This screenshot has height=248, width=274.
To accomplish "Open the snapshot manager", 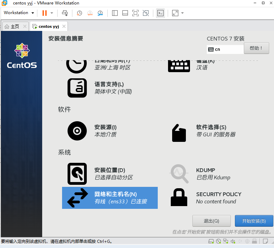I will click(x=100, y=13).
